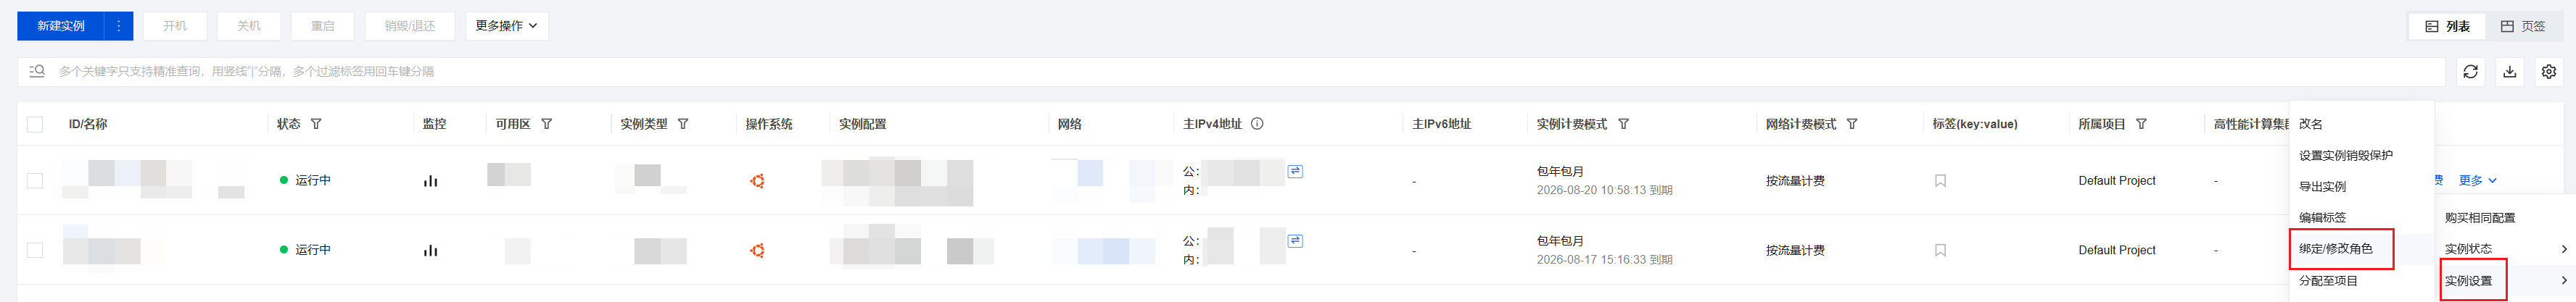Expand the 实例状态 submenu arrow
The height and width of the screenshot is (302, 2576).
pyautogui.click(x=2563, y=249)
